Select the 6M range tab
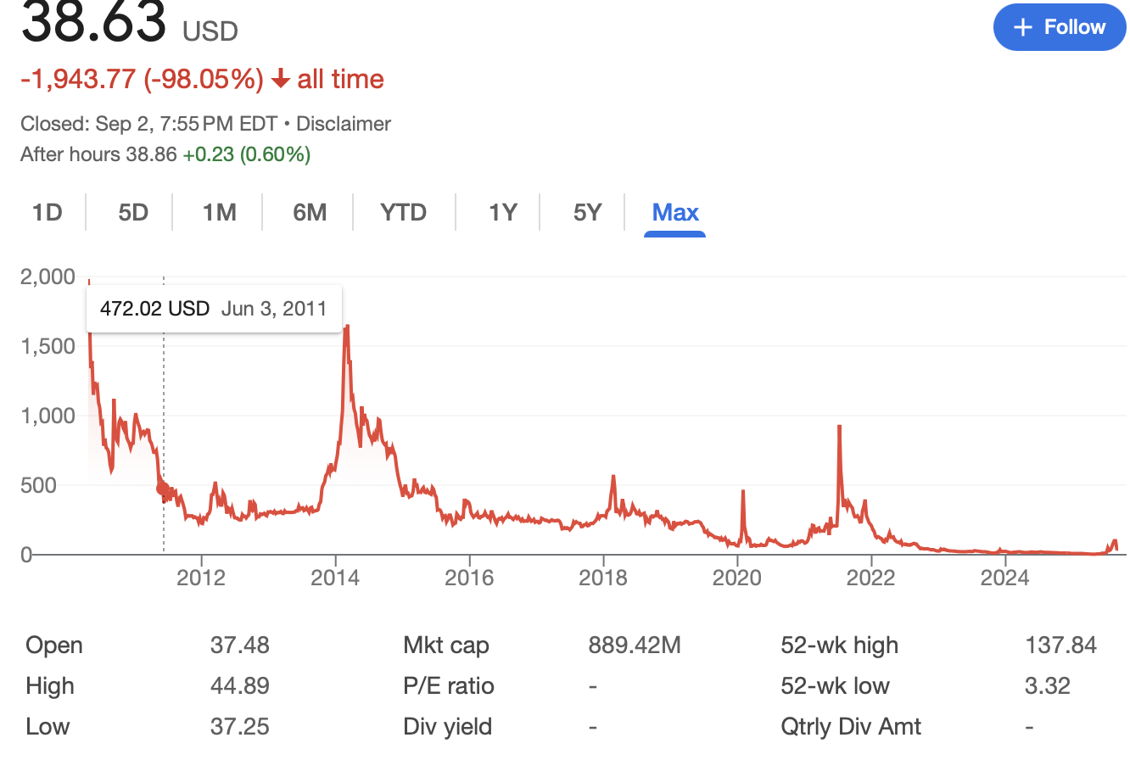Viewport: 1130px width, 760px height. (x=310, y=212)
